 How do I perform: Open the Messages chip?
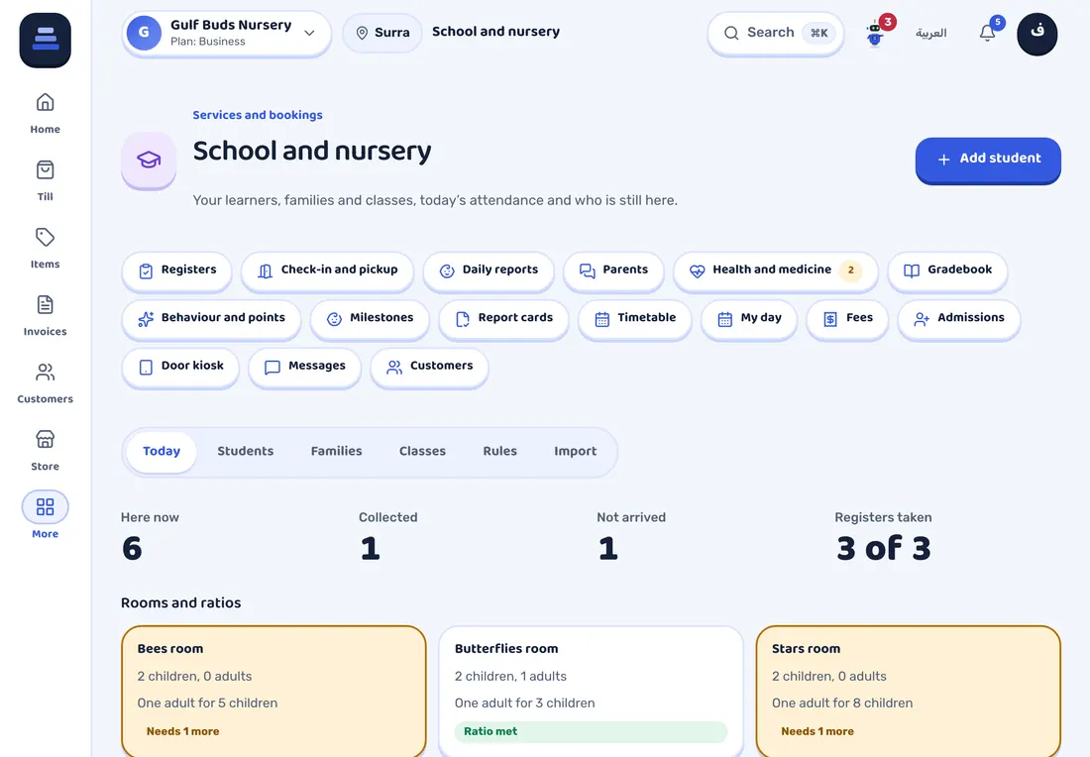(x=304, y=367)
